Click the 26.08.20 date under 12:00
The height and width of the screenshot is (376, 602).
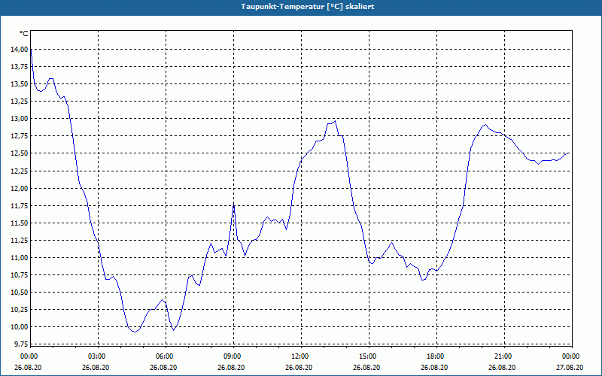[x=299, y=368]
